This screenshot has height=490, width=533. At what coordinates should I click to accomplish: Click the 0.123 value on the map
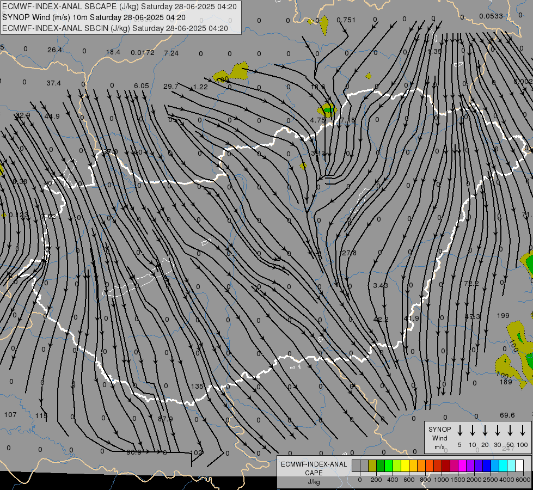19,215
